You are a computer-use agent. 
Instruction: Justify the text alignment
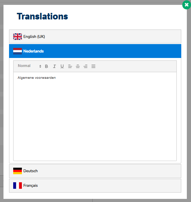(93, 66)
